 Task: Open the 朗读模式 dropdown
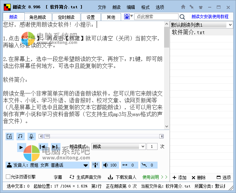(x=118, y=146)
